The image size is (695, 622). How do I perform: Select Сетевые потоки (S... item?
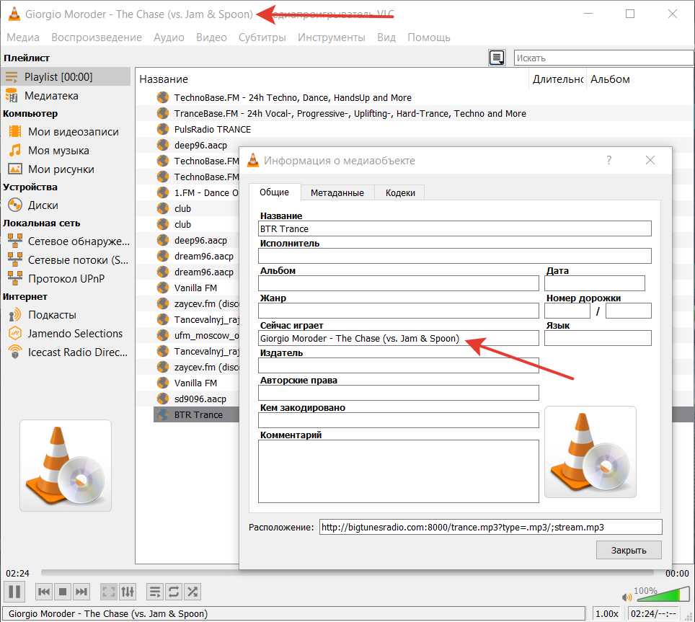(66, 260)
